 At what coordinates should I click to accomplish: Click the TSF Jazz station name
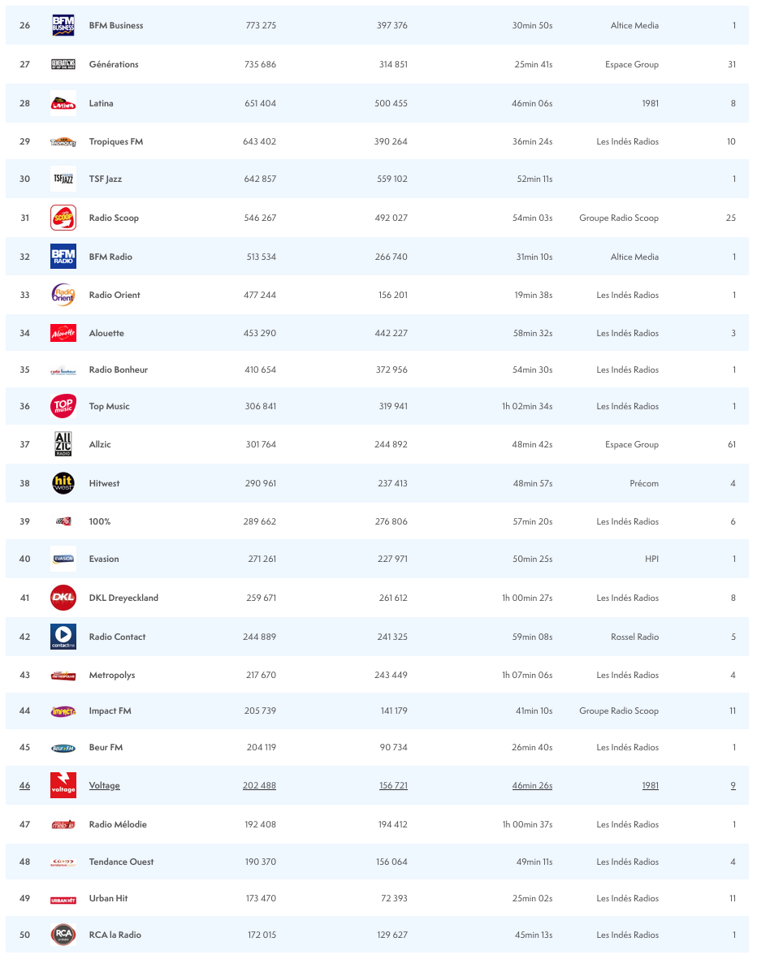(106, 179)
